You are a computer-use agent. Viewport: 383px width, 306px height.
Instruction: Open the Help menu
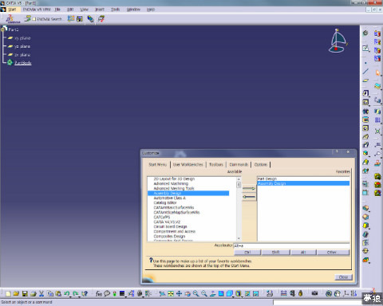pos(151,10)
